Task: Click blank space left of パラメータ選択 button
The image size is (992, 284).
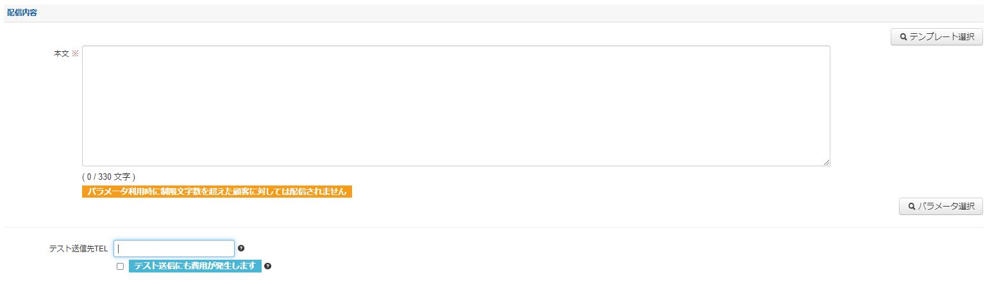Action: coord(641,207)
